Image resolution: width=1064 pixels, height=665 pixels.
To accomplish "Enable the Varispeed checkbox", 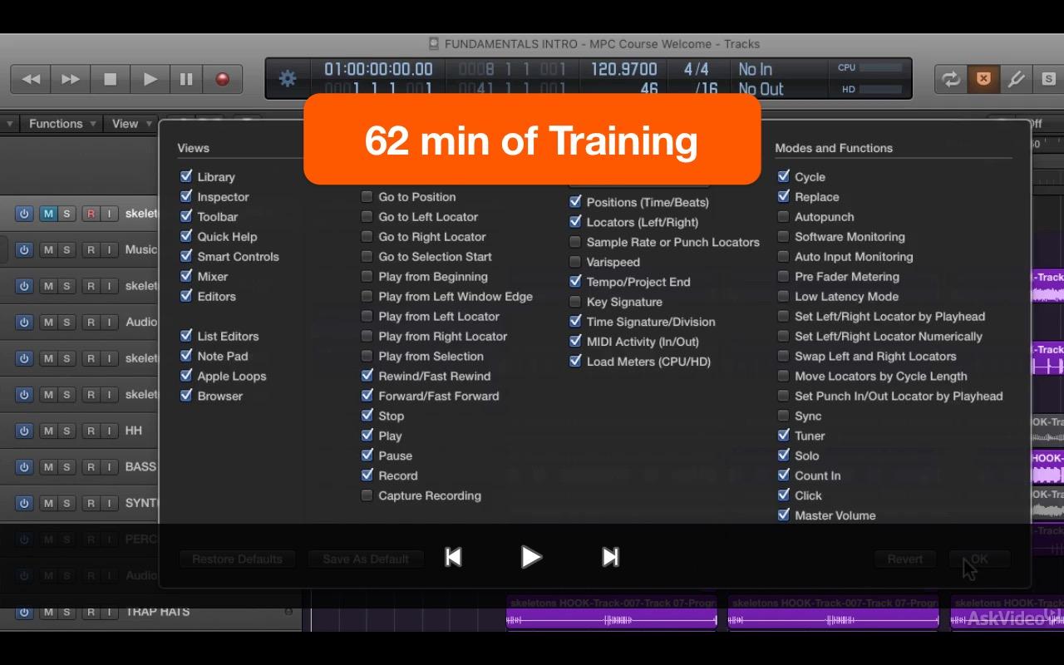I will pos(575,262).
